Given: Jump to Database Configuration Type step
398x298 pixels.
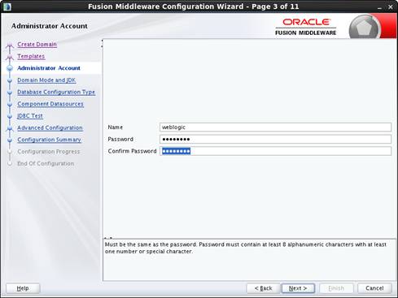Looking at the screenshot, I should pyautogui.click(x=56, y=92).
